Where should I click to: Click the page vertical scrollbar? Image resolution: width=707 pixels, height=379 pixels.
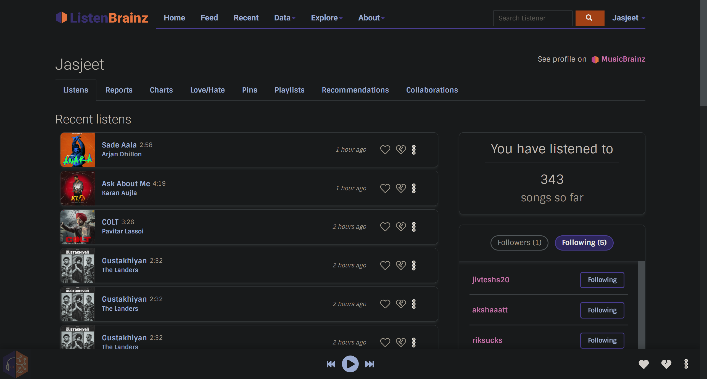703,52
